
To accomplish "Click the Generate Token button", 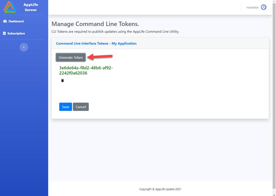I will [x=71, y=57].
